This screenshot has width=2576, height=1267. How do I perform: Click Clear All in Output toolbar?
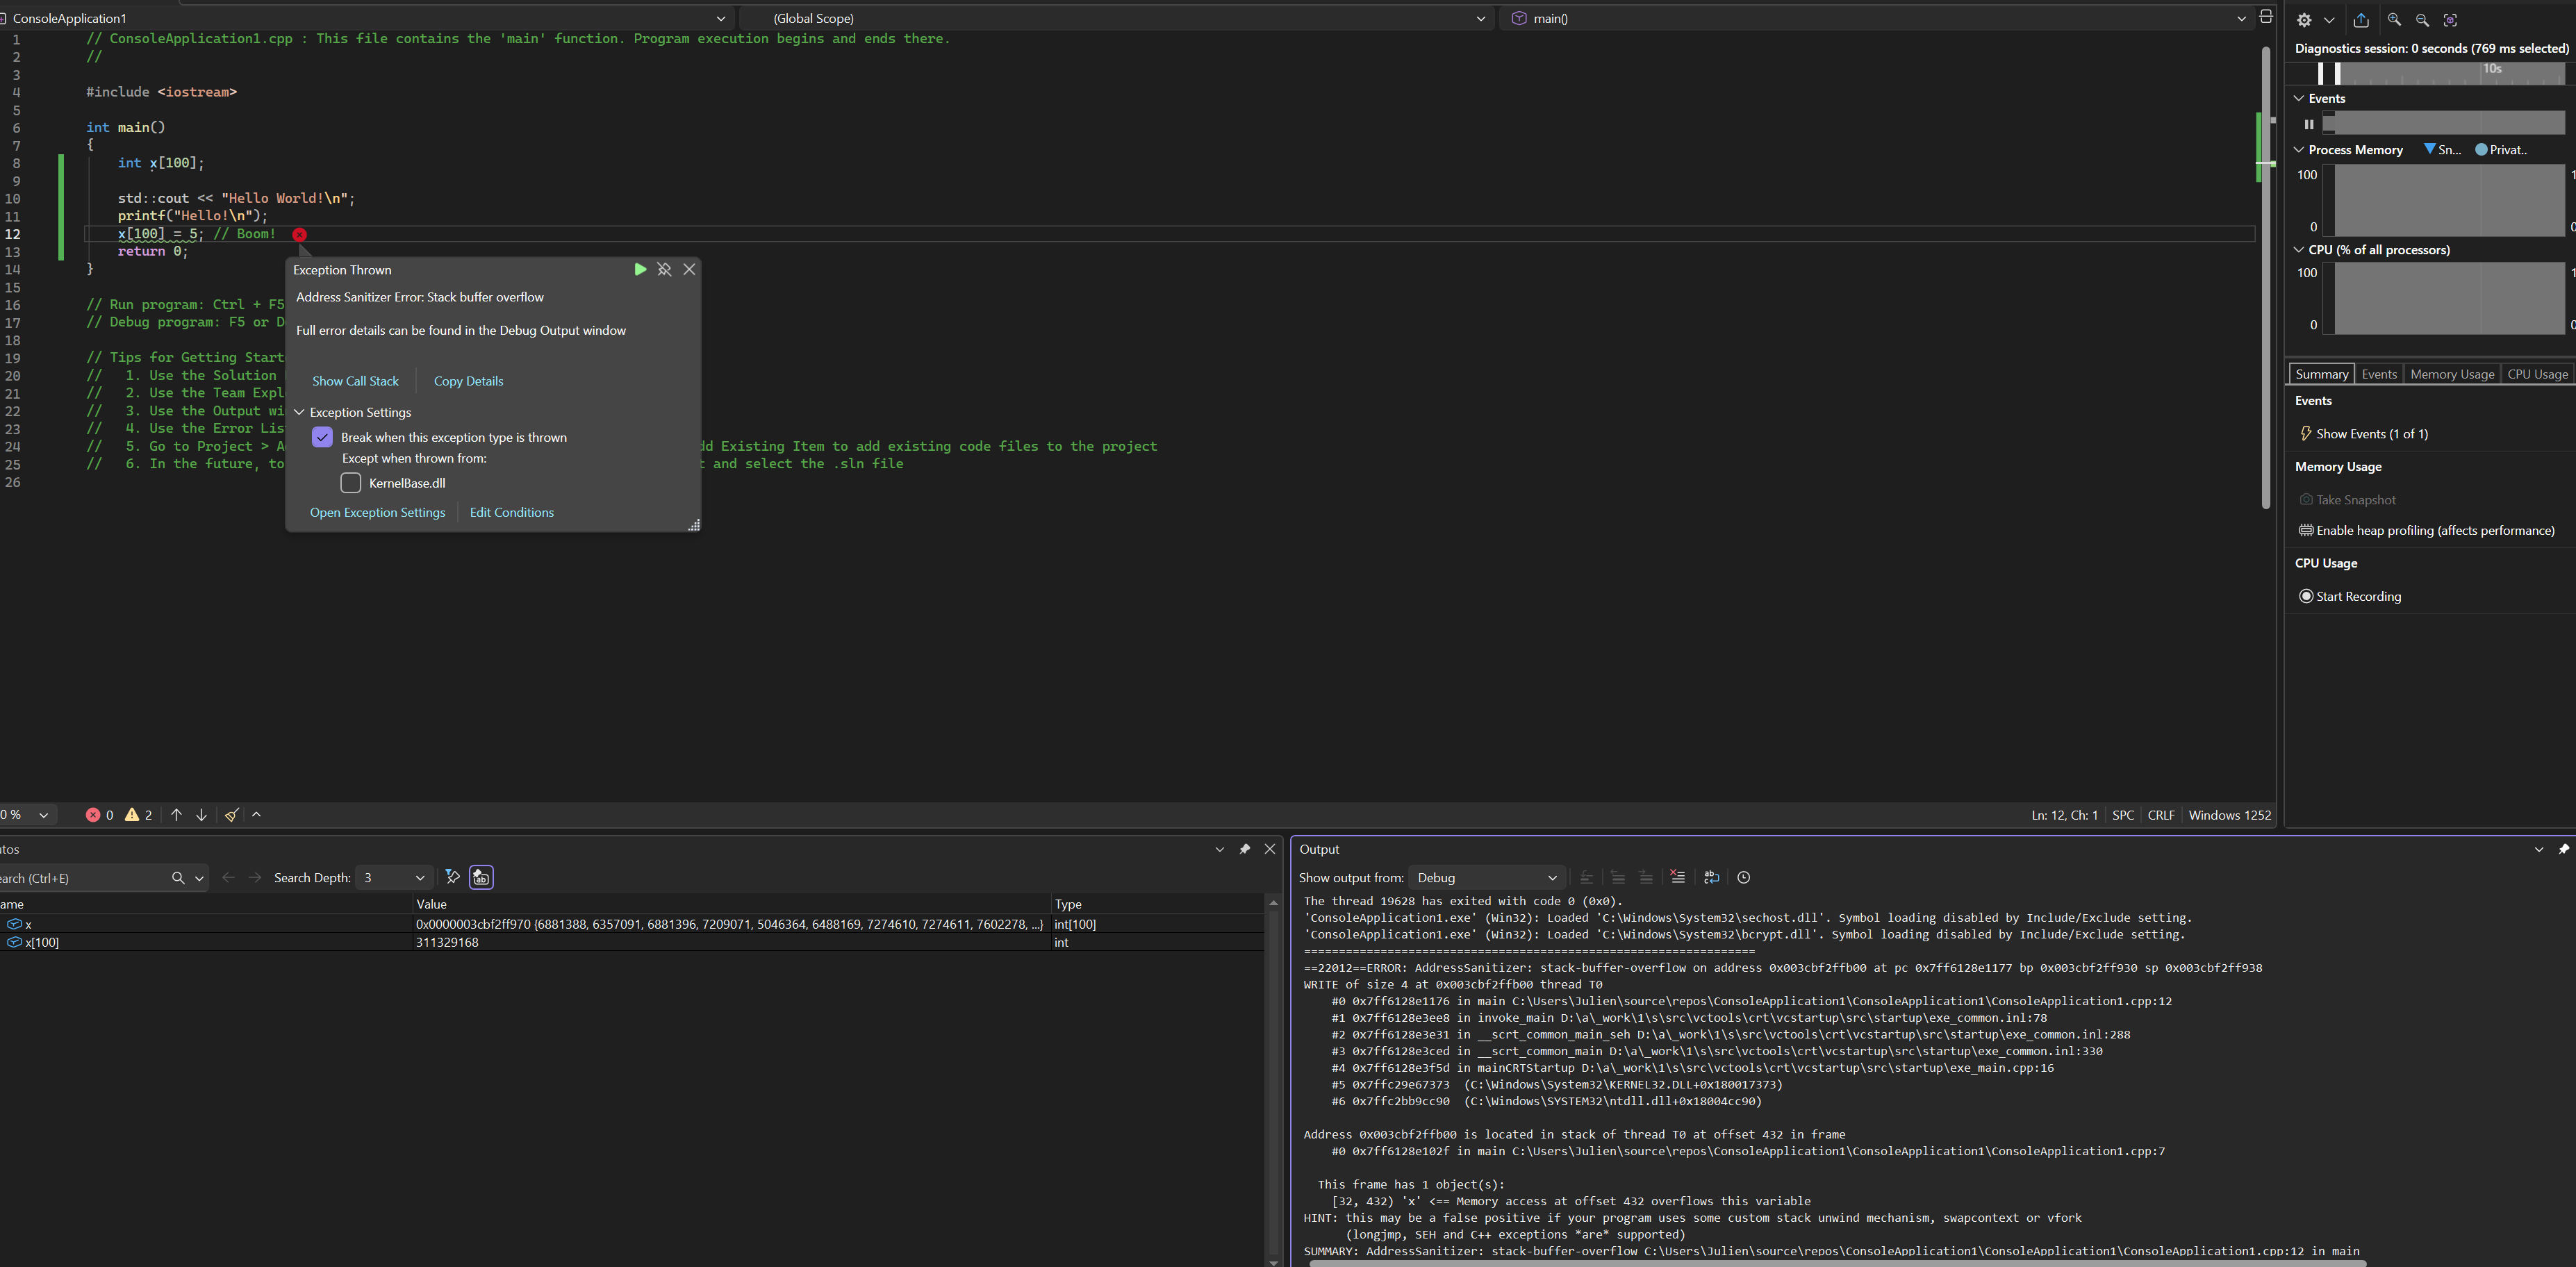[1678, 877]
